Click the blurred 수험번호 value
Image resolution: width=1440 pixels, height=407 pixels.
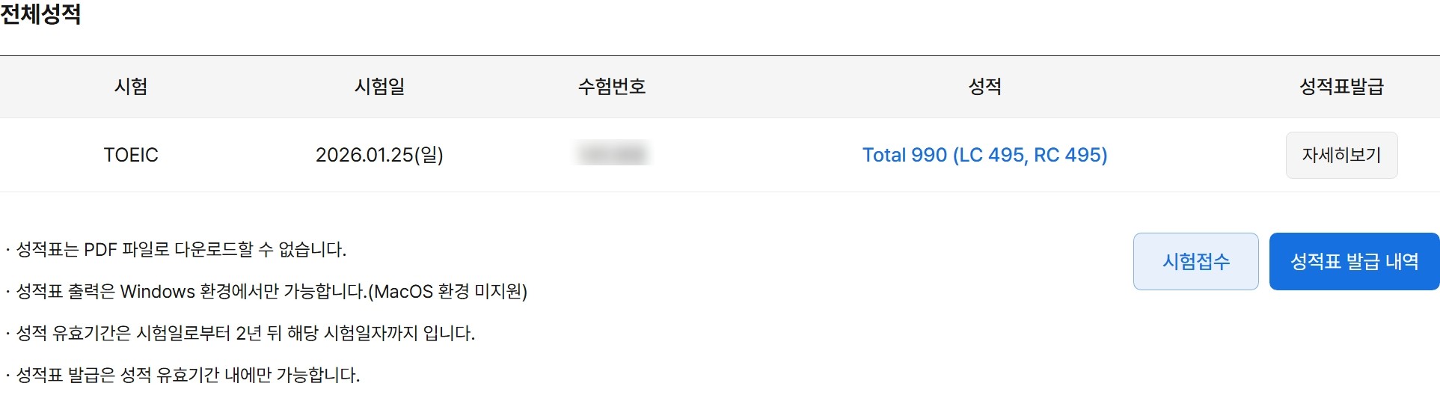pyautogui.click(x=613, y=153)
